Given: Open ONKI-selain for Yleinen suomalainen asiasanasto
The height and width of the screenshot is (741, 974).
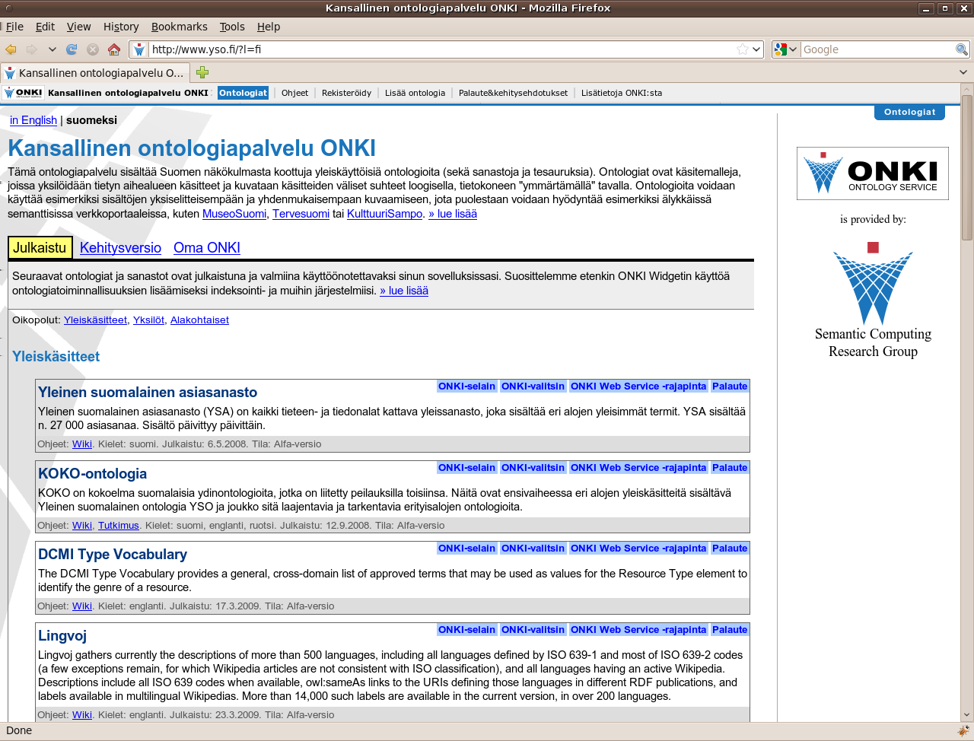Looking at the screenshot, I should click(466, 386).
